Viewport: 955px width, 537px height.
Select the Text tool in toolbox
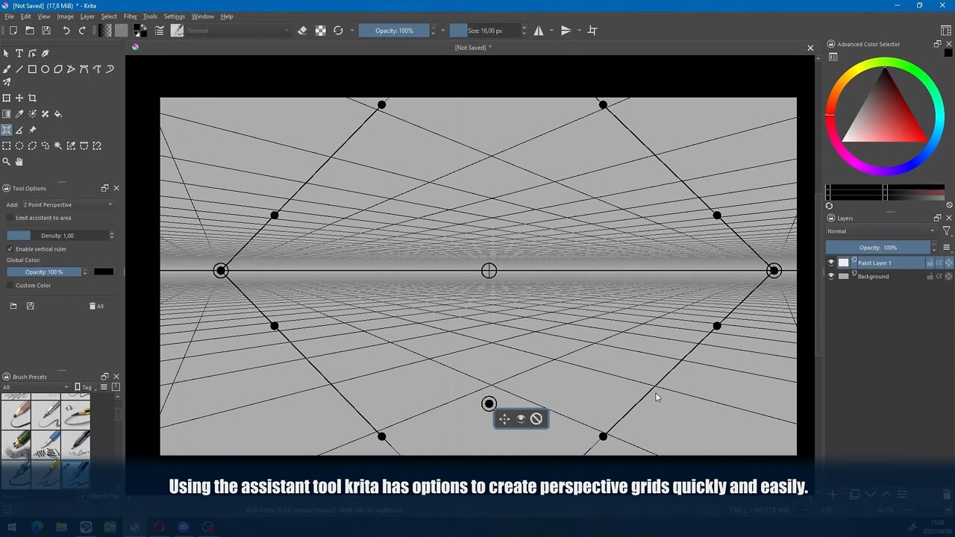tap(19, 53)
